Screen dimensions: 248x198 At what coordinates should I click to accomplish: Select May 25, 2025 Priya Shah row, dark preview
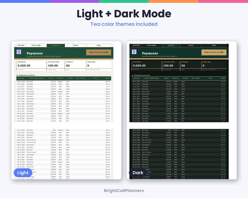[x=179, y=82]
